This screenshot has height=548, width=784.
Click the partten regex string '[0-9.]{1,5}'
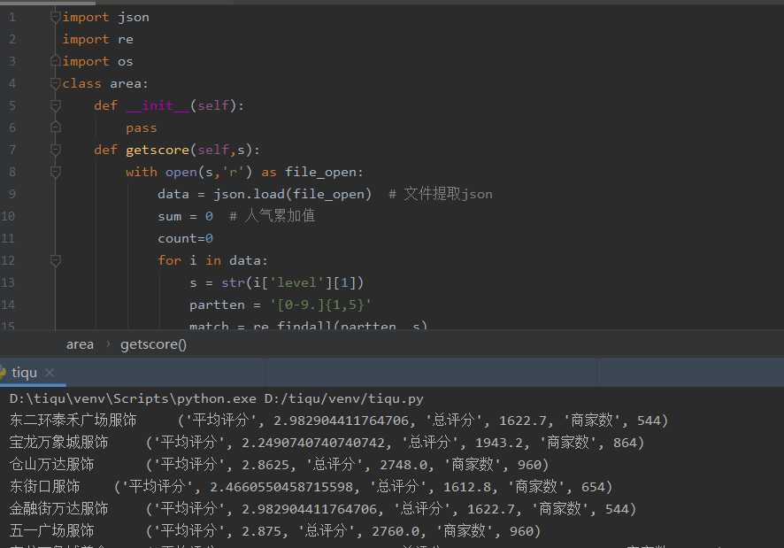pyautogui.click(x=320, y=305)
